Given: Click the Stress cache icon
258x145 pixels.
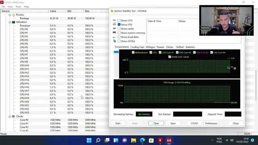Looking at the screenshot, I should (x=114, y=29).
